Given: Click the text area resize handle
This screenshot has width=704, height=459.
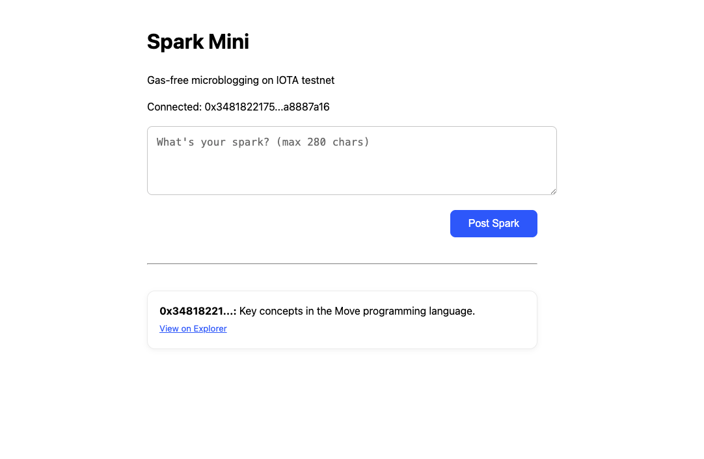Looking at the screenshot, I should pyautogui.click(x=553, y=191).
